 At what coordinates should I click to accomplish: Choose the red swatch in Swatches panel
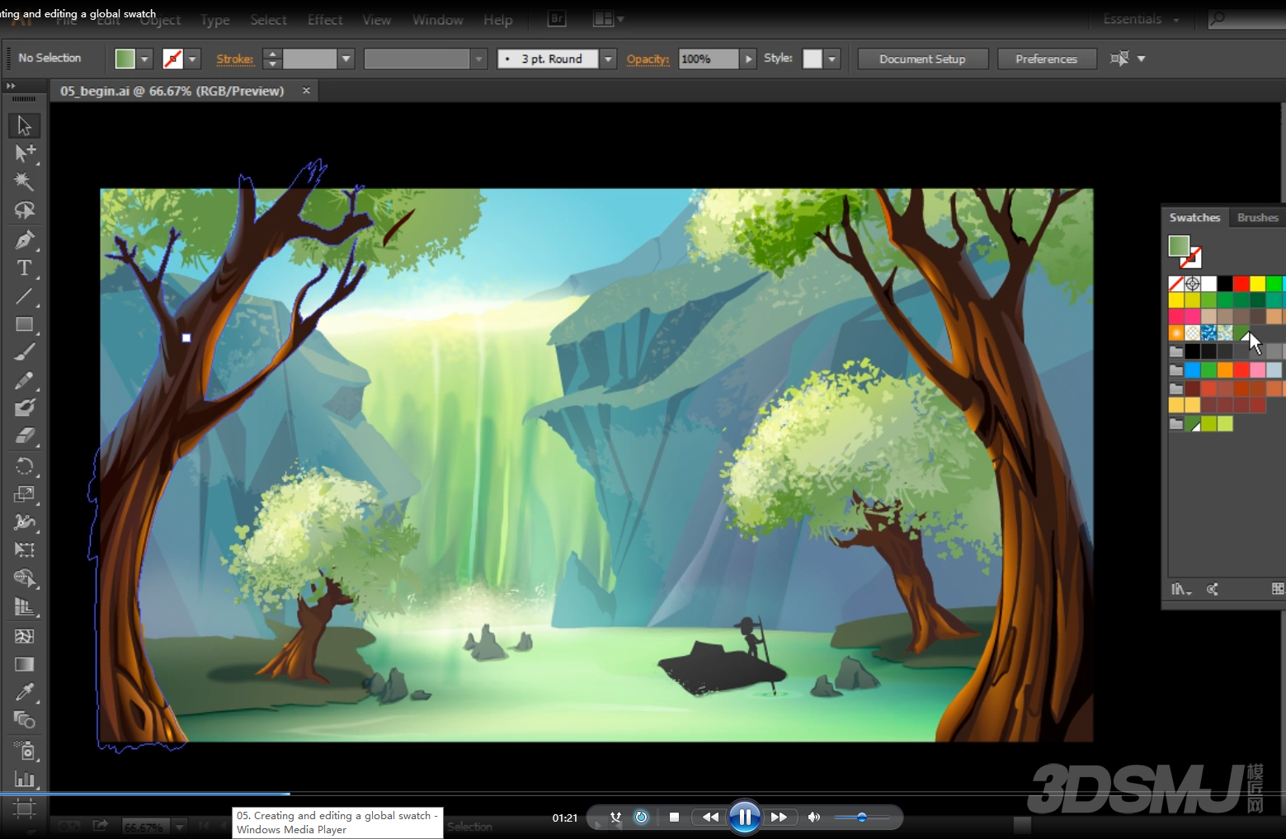click(1241, 284)
